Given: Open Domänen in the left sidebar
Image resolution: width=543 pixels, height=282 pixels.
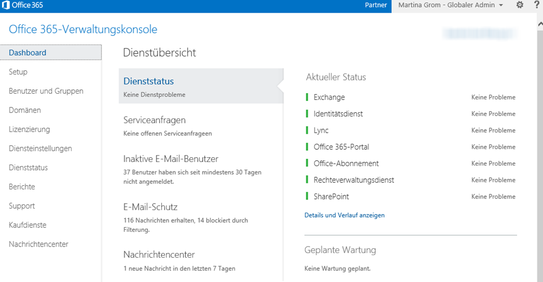Looking at the screenshot, I should 25,110.
